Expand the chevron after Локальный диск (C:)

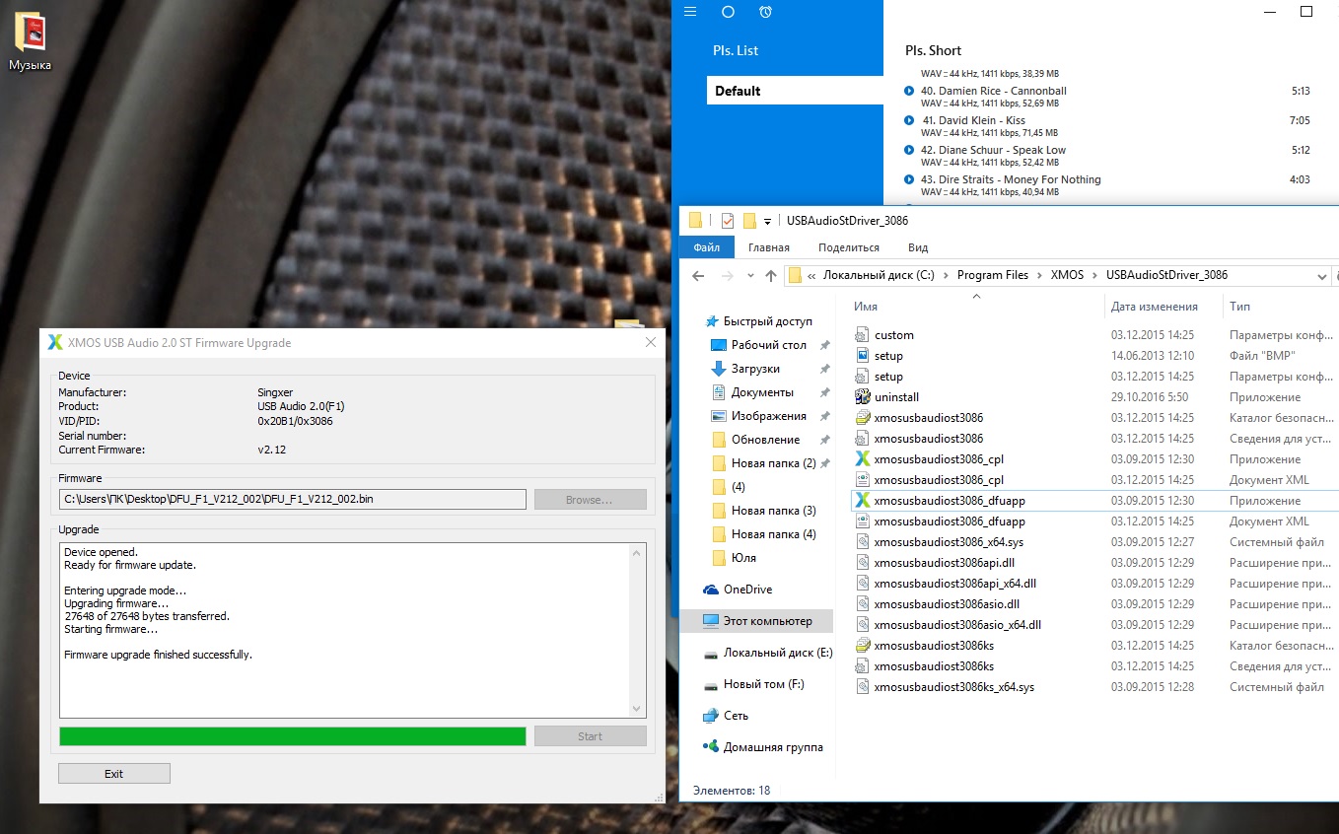tap(946, 276)
